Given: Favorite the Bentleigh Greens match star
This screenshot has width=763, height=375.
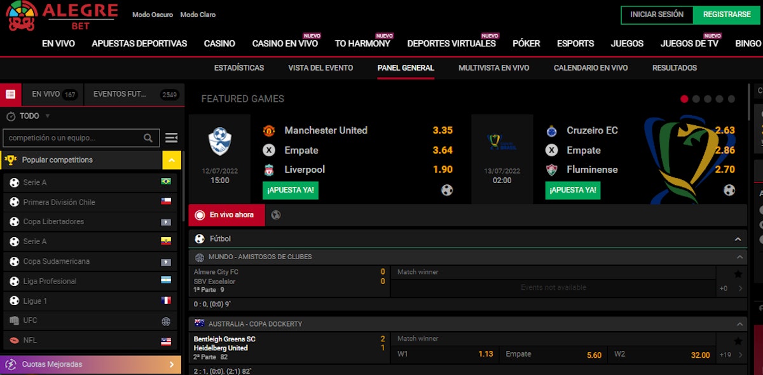Looking at the screenshot, I should [x=738, y=341].
